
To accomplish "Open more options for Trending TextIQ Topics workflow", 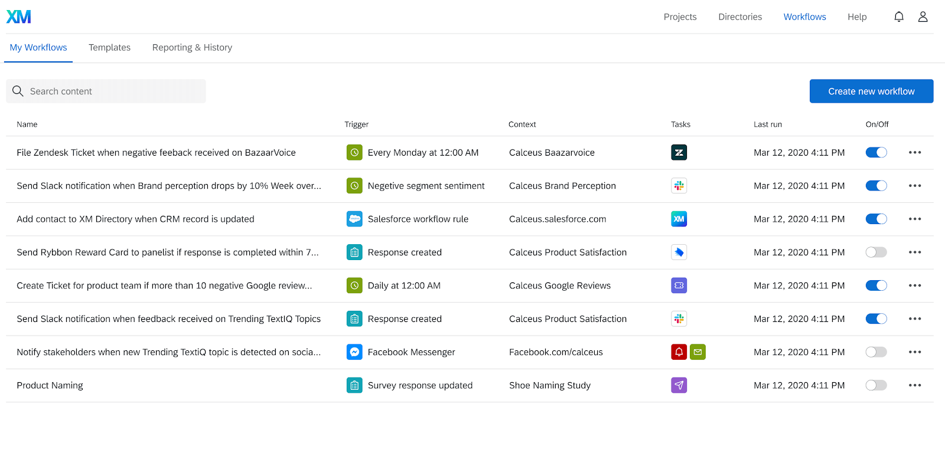I will coord(915,319).
